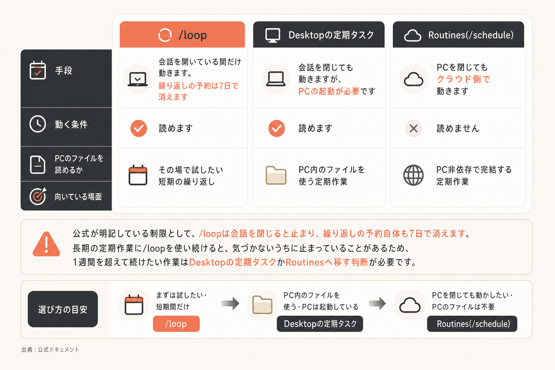Click the orange checkmark in Desktop column
Screen dimensions: 555x370
click(277, 128)
